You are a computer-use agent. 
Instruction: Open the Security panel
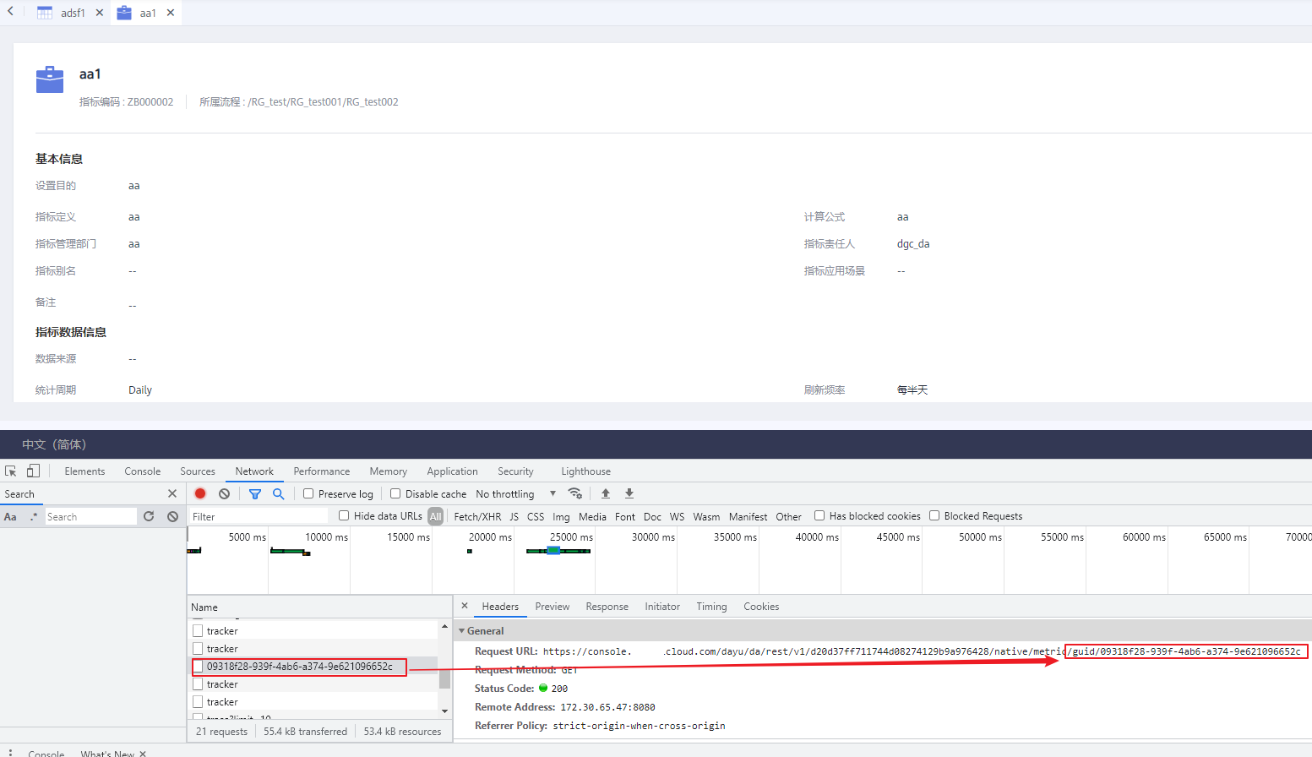[x=515, y=471]
